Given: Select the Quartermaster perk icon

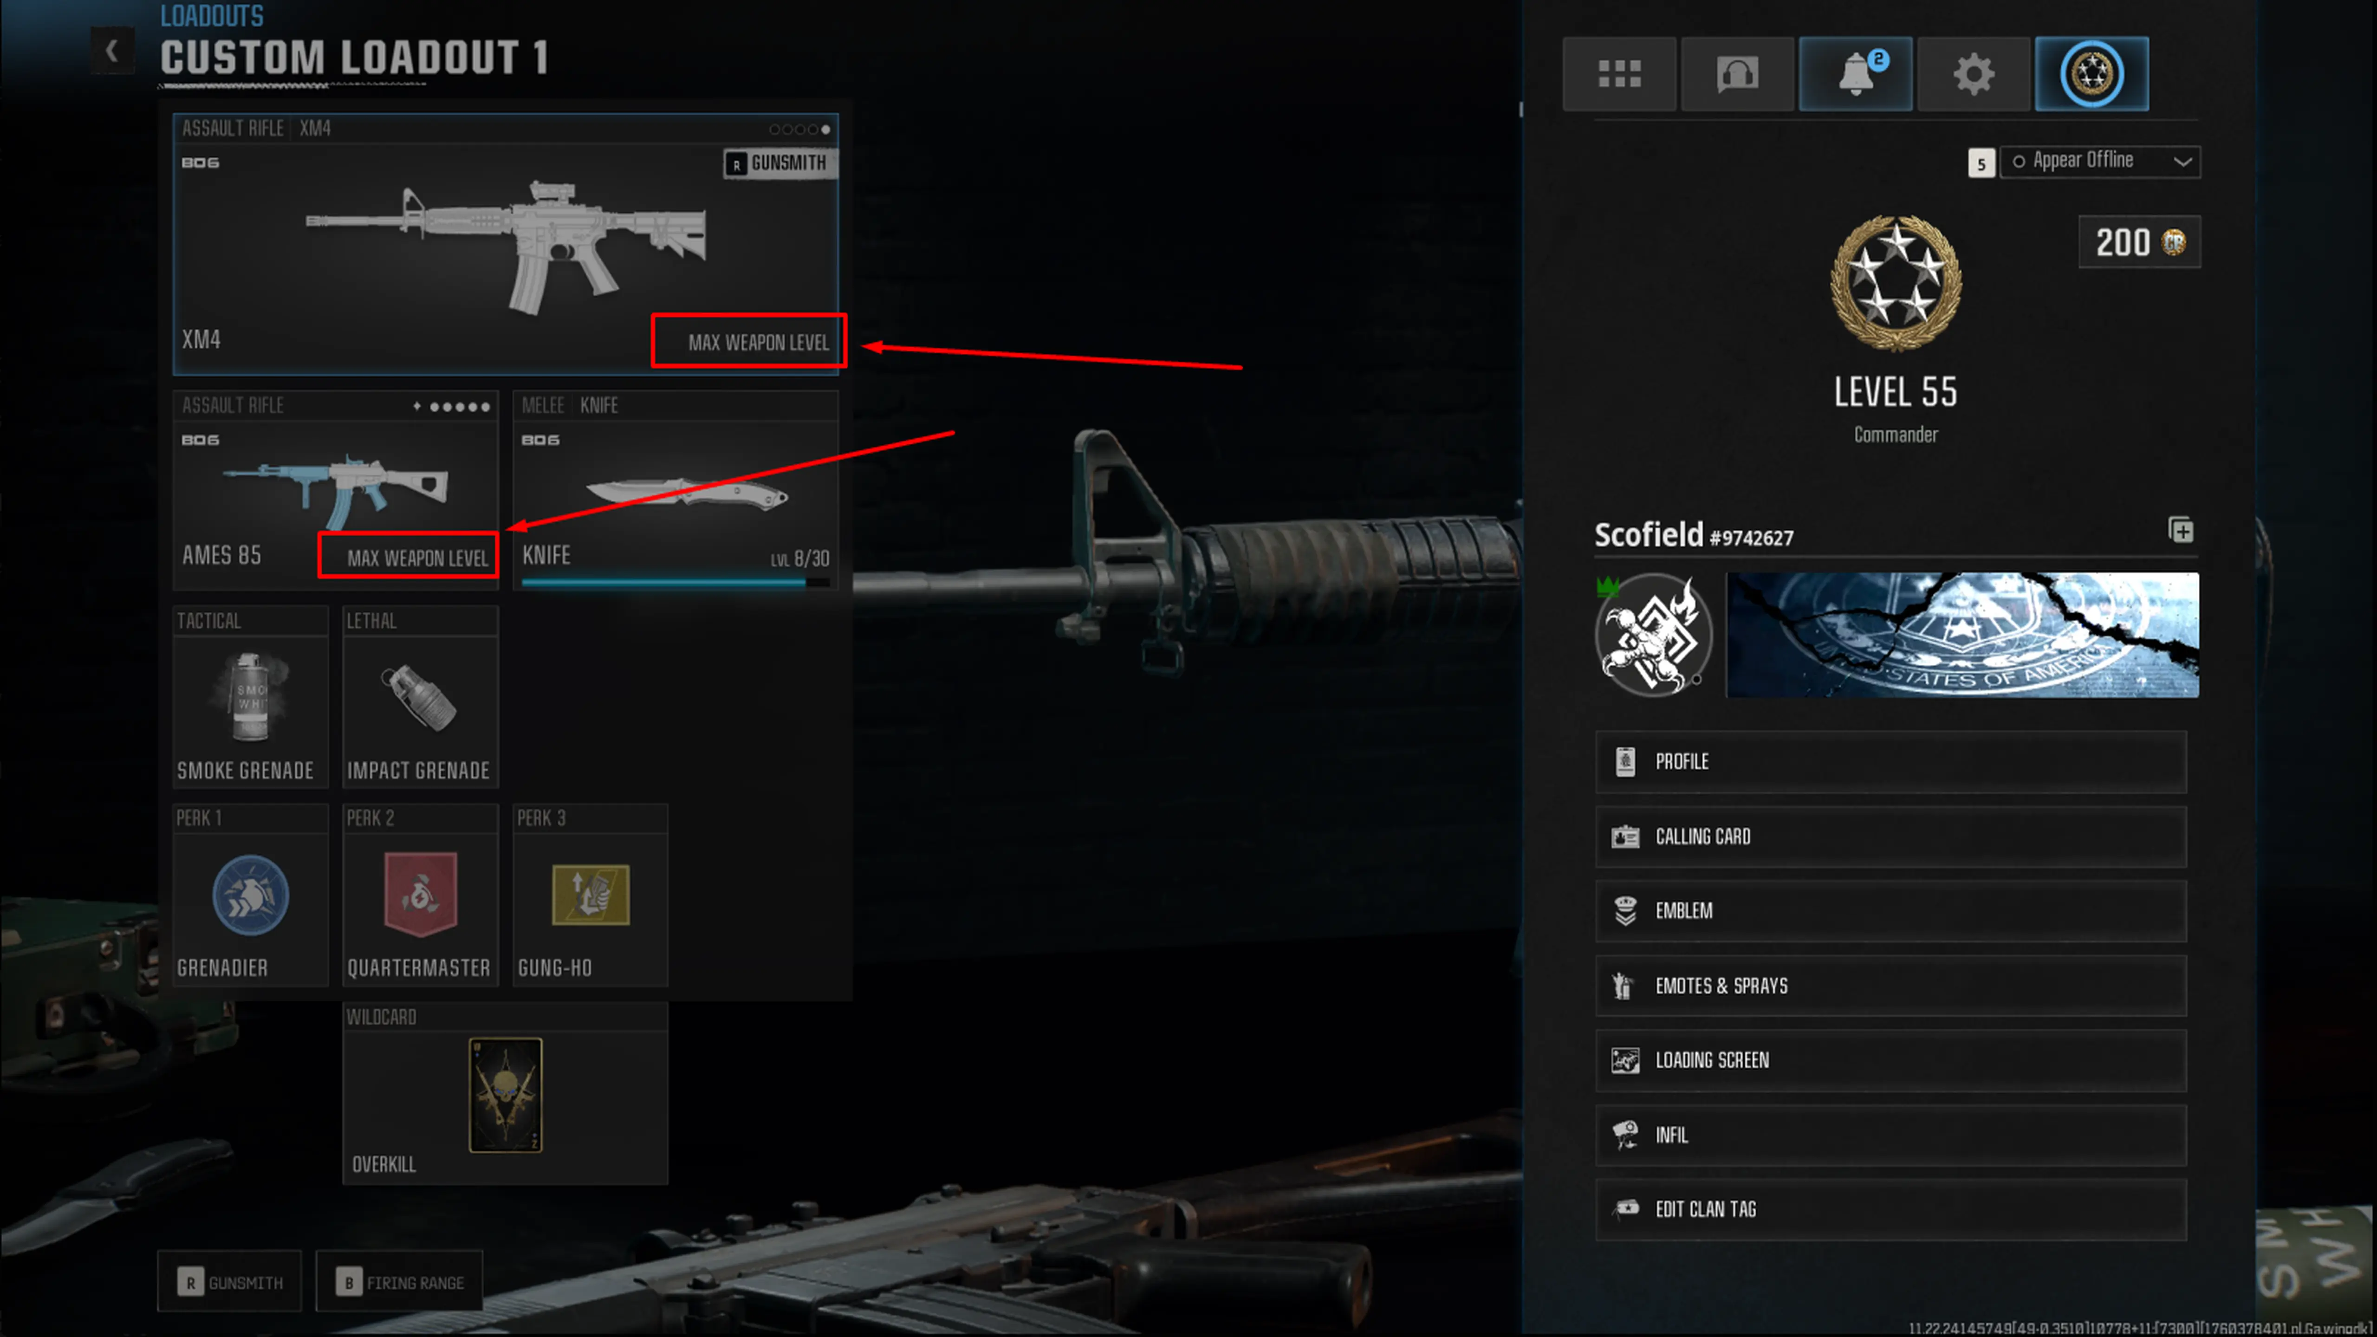Looking at the screenshot, I should 420,894.
